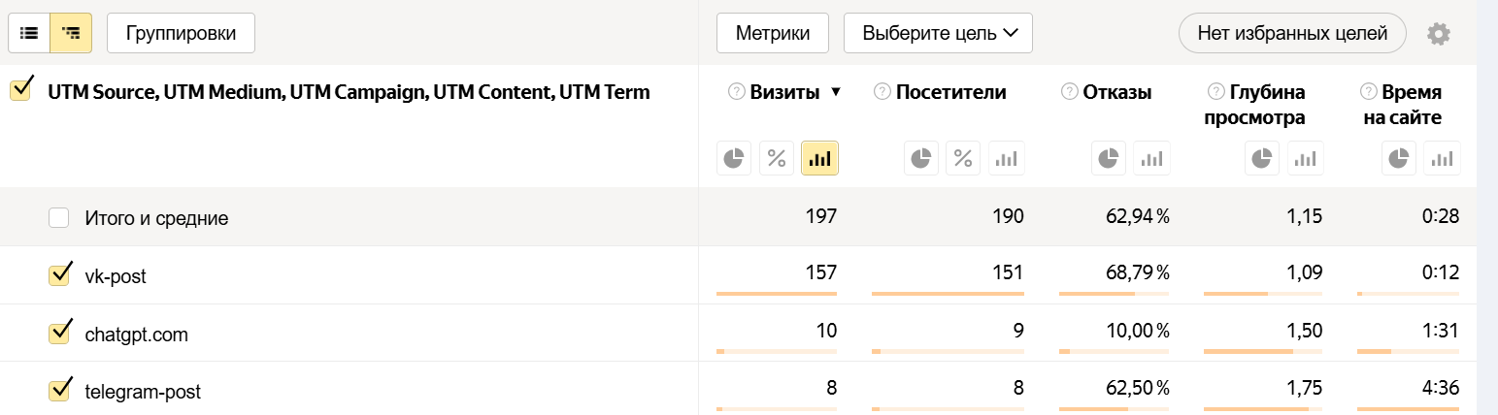Image resolution: width=1498 pixels, height=415 pixels.
Task: Show pie chart for Визиты column
Action: (733, 158)
